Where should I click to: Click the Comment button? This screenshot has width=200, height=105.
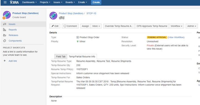coord(70,26)
